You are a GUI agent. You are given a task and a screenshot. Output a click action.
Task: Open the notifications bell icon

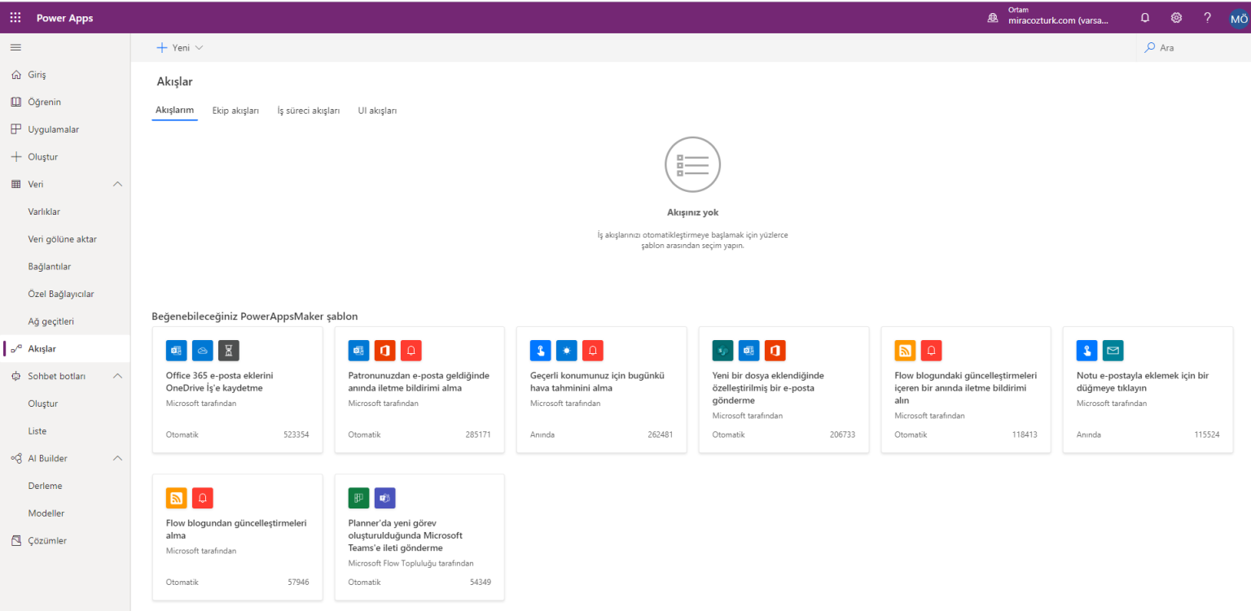pos(1145,17)
